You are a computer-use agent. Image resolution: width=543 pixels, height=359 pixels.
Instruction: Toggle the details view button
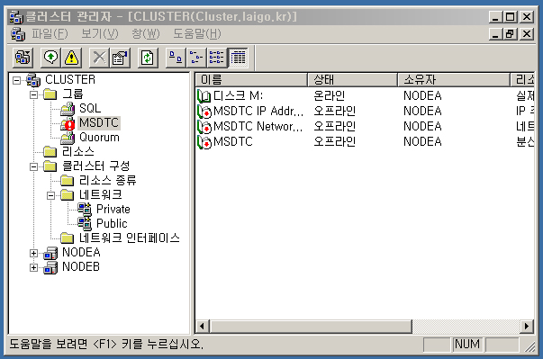click(238, 58)
